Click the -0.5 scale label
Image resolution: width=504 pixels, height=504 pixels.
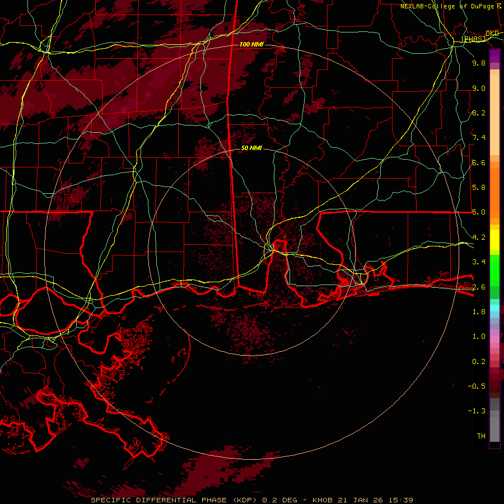[x=477, y=386]
